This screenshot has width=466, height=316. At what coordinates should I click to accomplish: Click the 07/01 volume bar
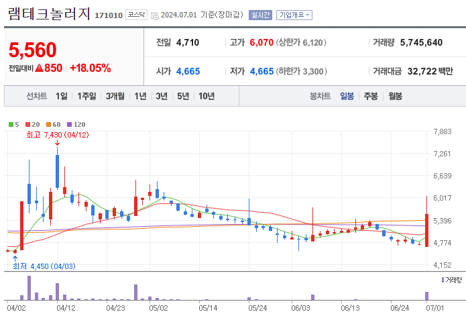coord(426,296)
